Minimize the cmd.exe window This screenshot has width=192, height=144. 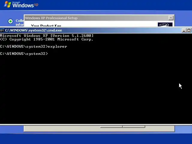tap(184, 30)
